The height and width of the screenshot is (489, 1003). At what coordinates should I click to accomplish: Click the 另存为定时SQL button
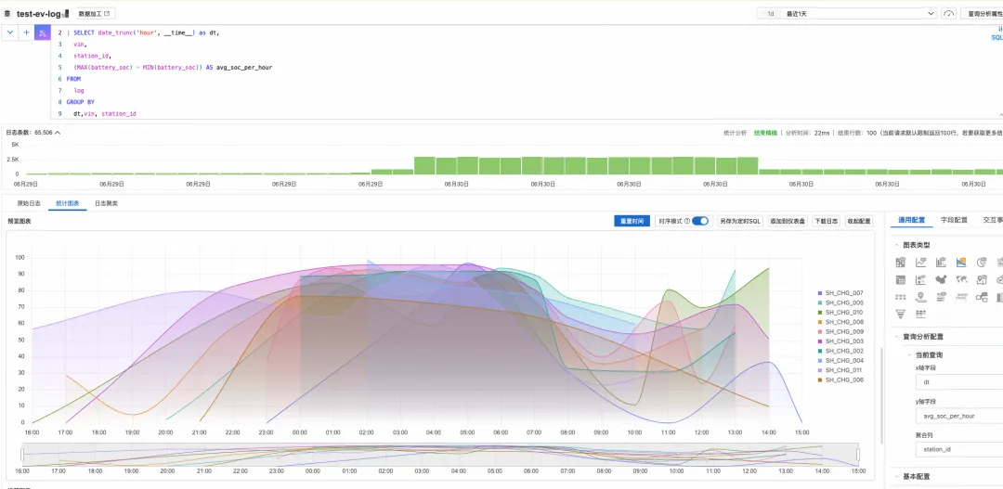coord(741,221)
